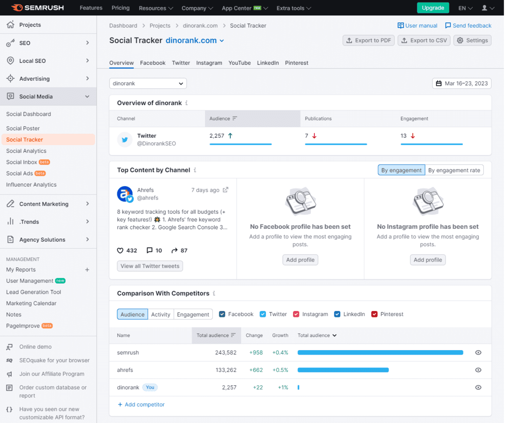Open the Extra tools dropdown
Viewport: 507px width, 423px height.
(294, 8)
